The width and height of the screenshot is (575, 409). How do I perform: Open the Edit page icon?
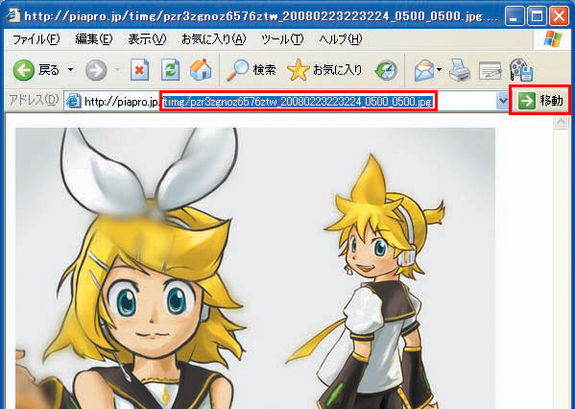[x=490, y=70]
